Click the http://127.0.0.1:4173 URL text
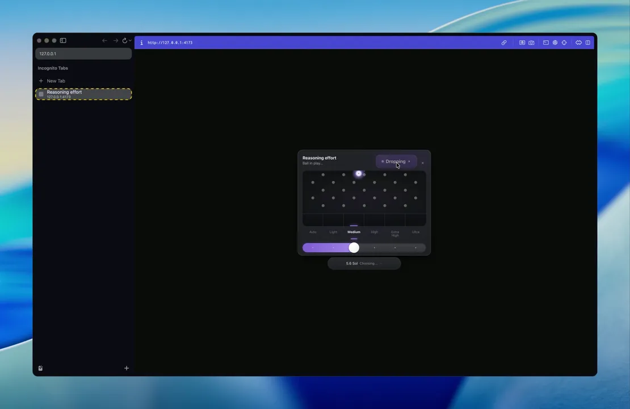This screenshot has height=409, width=630. pos(170,43)
